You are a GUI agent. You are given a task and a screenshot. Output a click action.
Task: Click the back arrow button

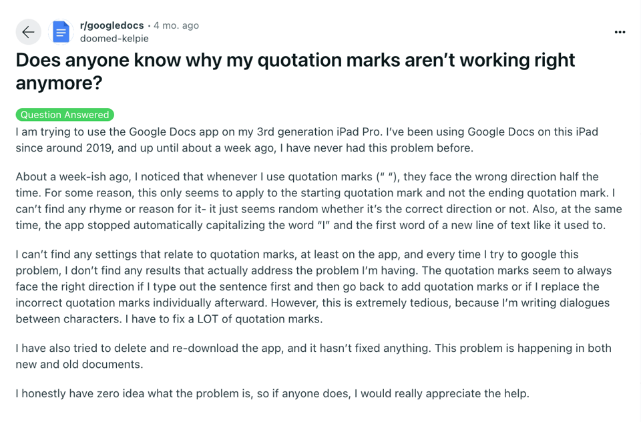pos(28,31)
